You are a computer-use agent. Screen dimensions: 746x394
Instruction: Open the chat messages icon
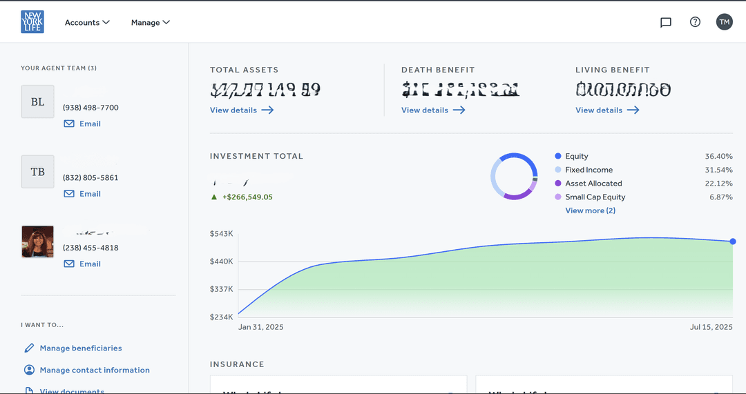[666, 22]
